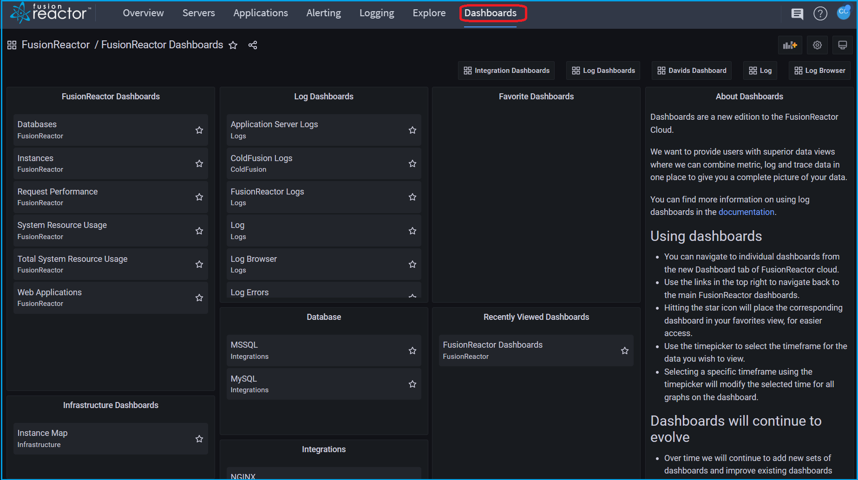Favorite the Instance Map dashboard
The height and width of the screenshot is (480, 858).
coord(199,439)
